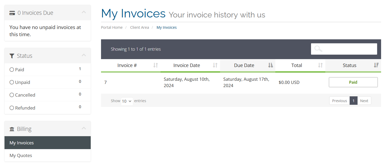Go to Portal Home breadcrumb link

[112, 27]
